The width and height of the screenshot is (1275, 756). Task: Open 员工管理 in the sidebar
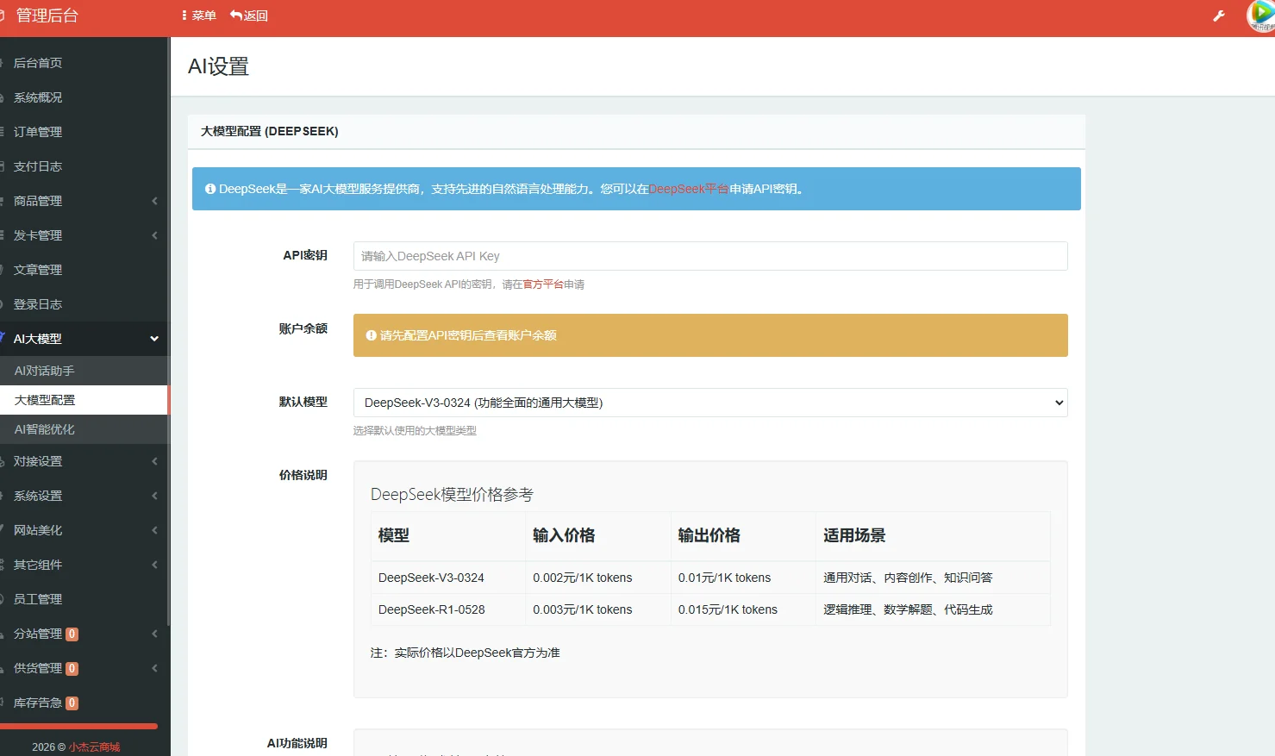(38, 598)
